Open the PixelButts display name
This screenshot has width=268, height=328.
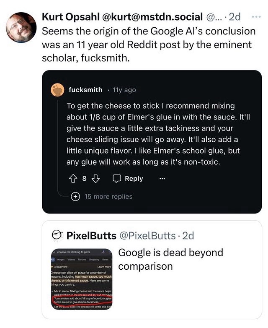coord(91,236)
